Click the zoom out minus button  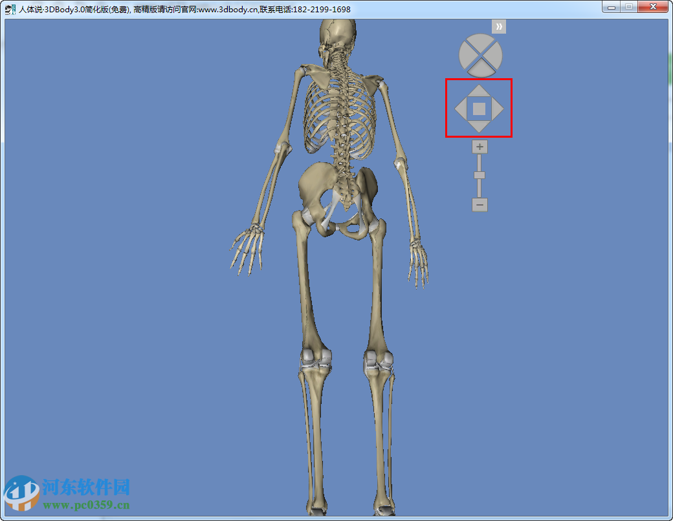click(479, 205)
